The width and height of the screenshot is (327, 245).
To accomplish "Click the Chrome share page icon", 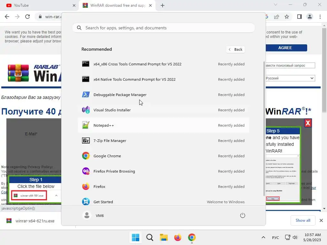I will point(277,17).
